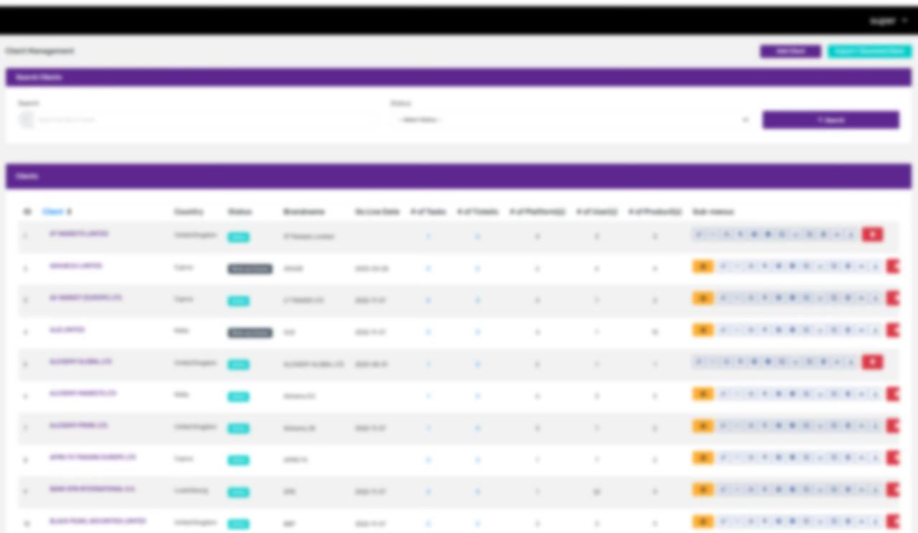Click the Active status badge in row one

238,237
